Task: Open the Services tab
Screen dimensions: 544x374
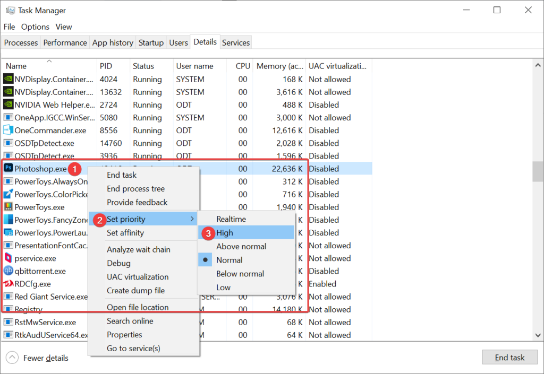Action: 235,42
